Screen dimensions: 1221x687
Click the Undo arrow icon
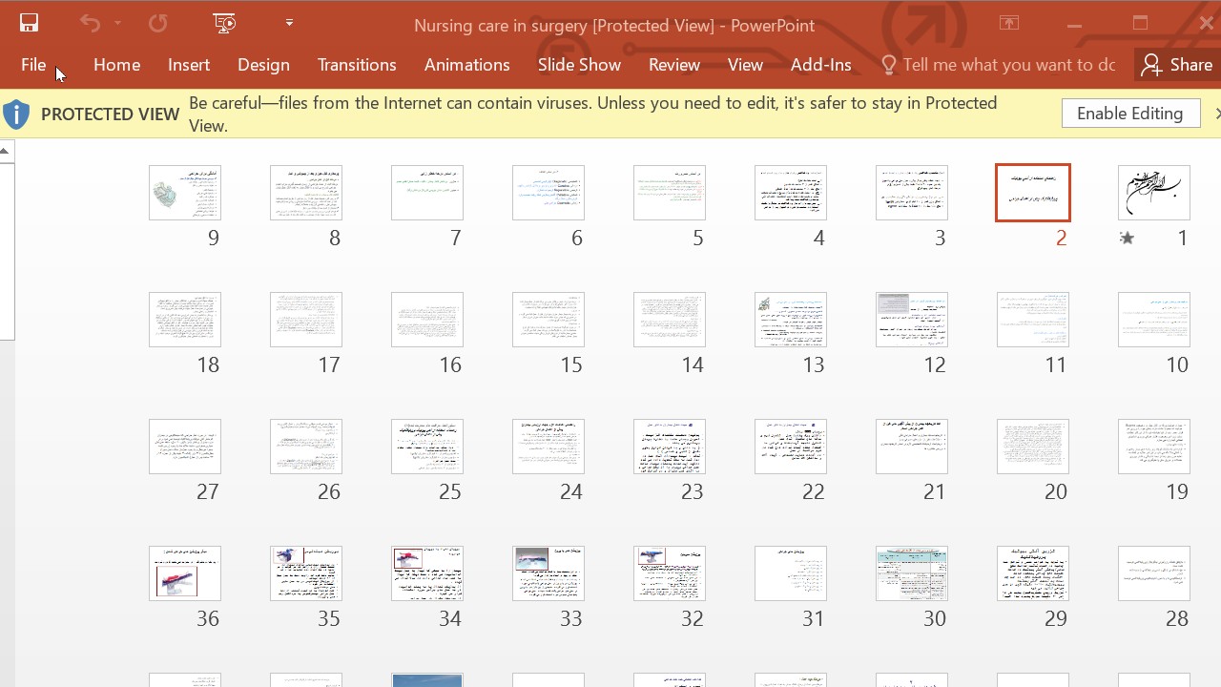(x=90, y=24)
